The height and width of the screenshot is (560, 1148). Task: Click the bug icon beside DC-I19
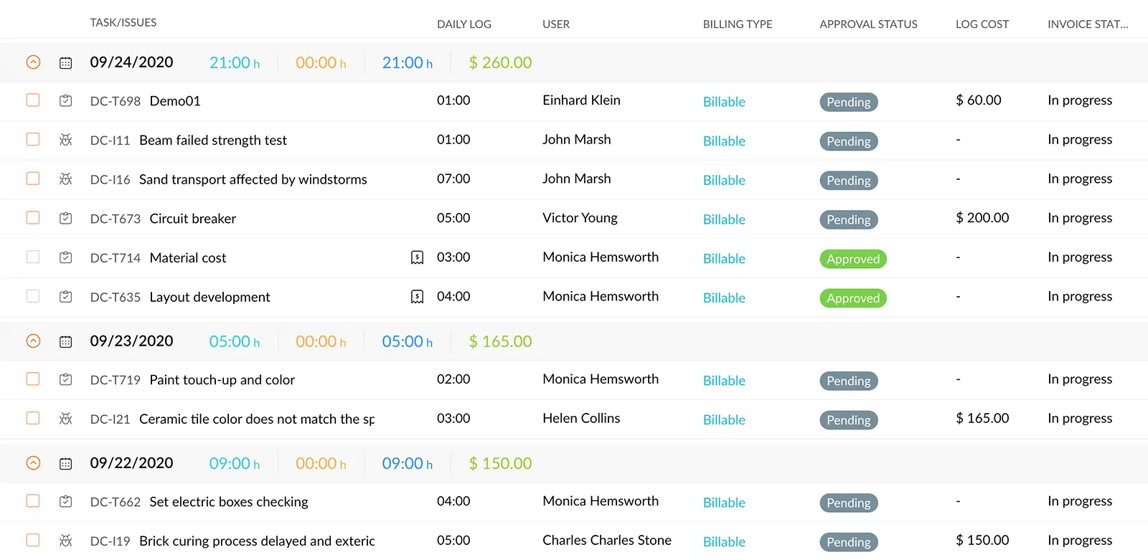pyautogui.click(x=65, y=541)
